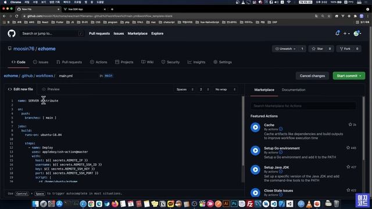
Task: Open the Trash in the dock
Action: (x=337, y=204)
